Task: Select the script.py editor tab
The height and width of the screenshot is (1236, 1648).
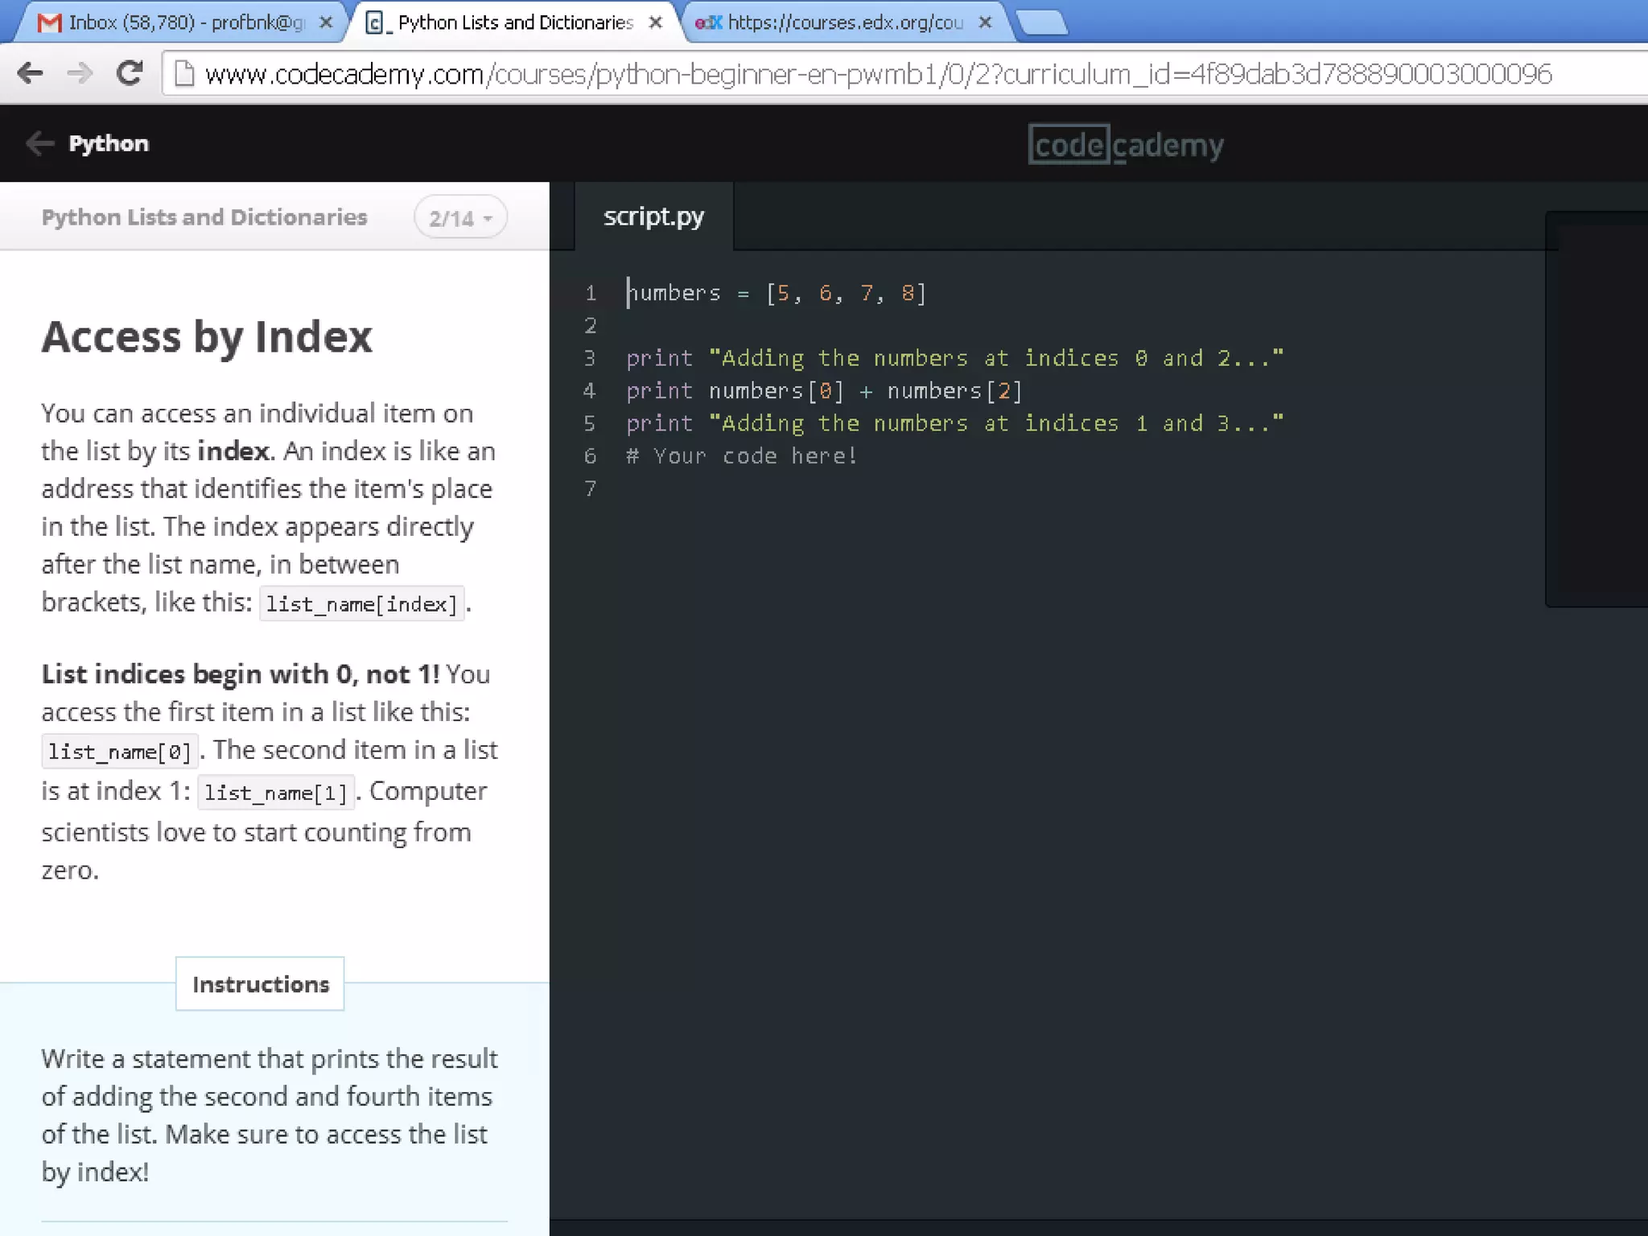Action: click(653, 216)
